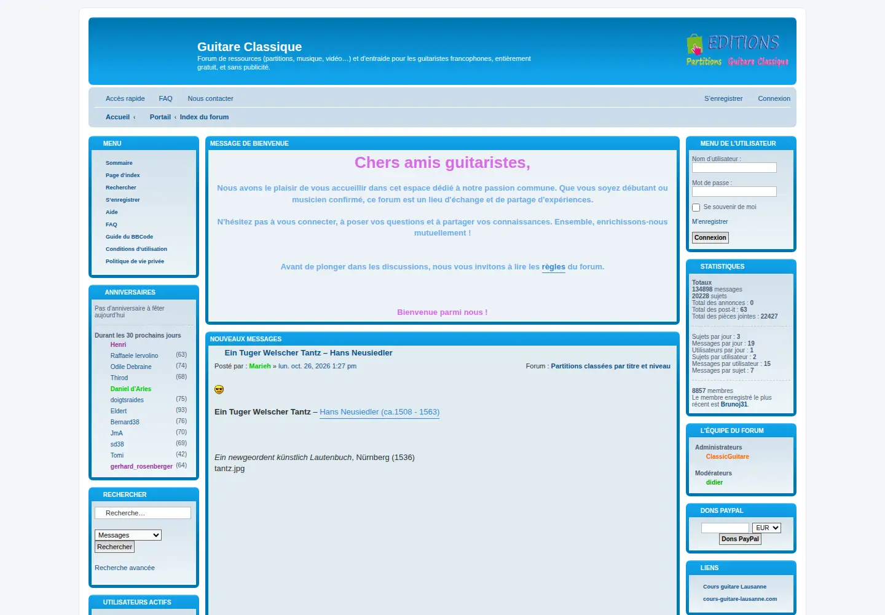The width and height of the screenshot is (885, 615).
Task: Click the sunglasses smiley in the post
Action: (219, 389)
